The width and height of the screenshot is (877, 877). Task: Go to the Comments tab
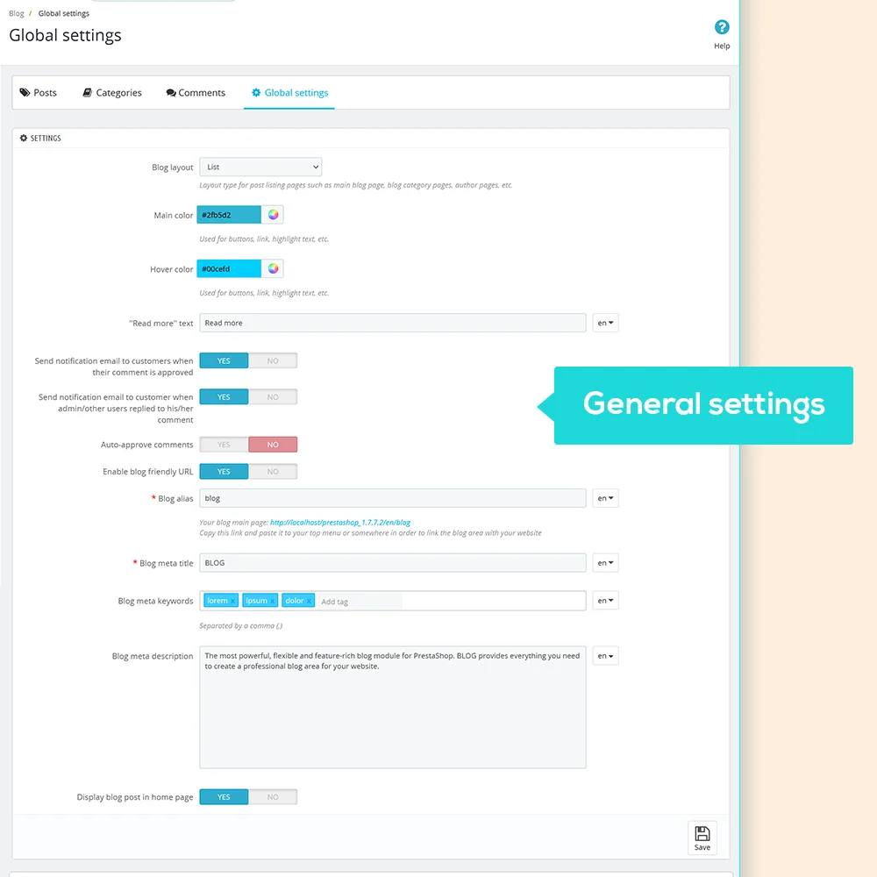click(x=196, y=93)
